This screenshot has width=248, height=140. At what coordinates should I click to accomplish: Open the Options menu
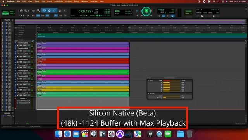(69, 2)
